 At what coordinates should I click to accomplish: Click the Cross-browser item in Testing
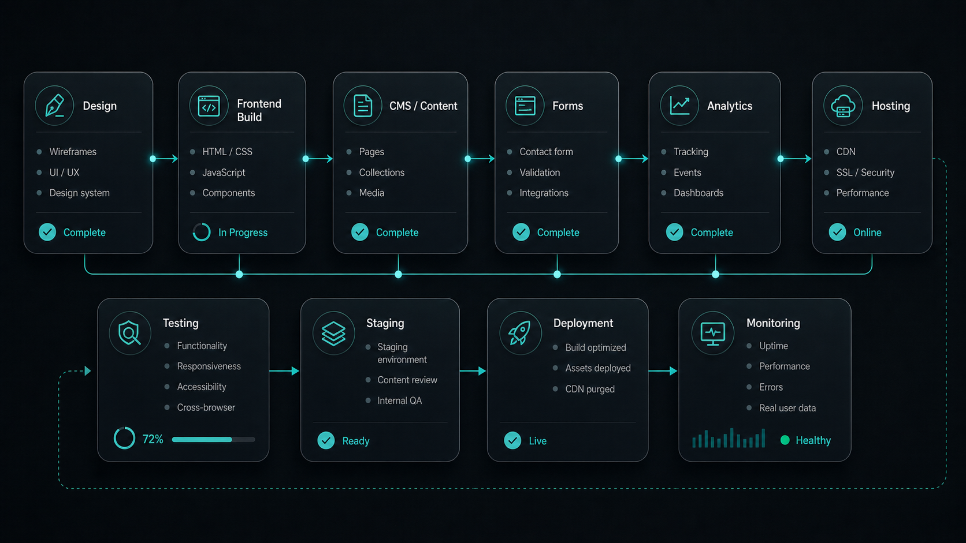coord(206,407)
